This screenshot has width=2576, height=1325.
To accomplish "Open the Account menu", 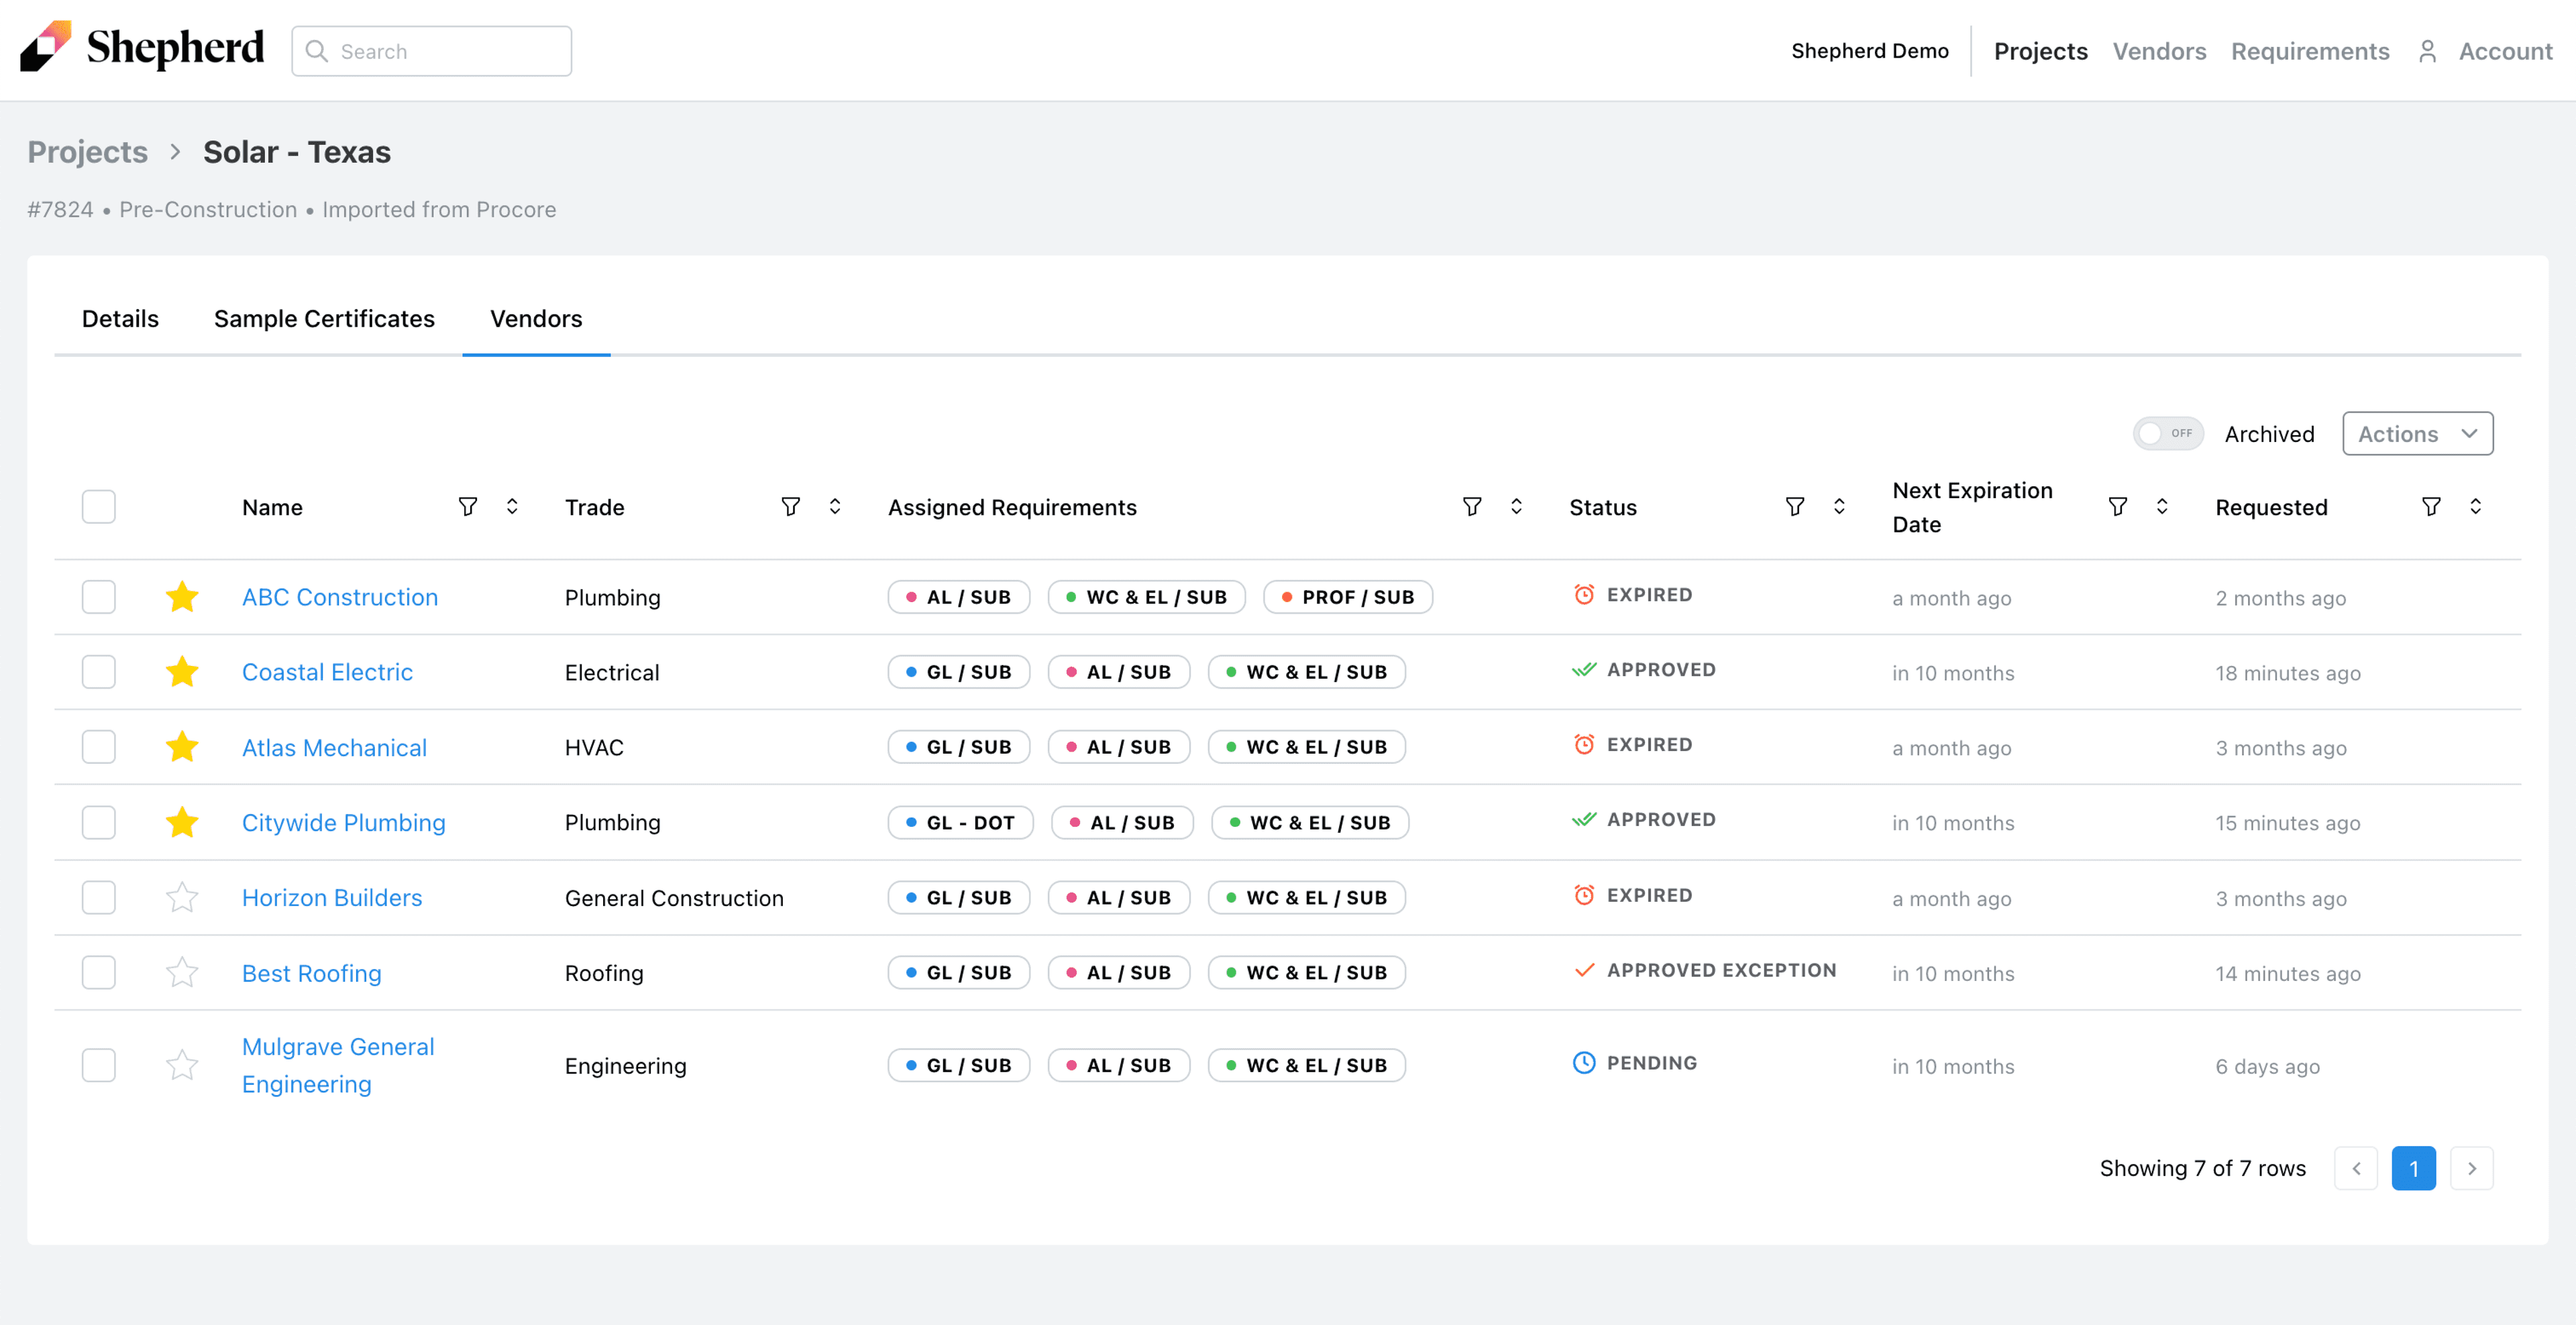I will point(2505,51).
